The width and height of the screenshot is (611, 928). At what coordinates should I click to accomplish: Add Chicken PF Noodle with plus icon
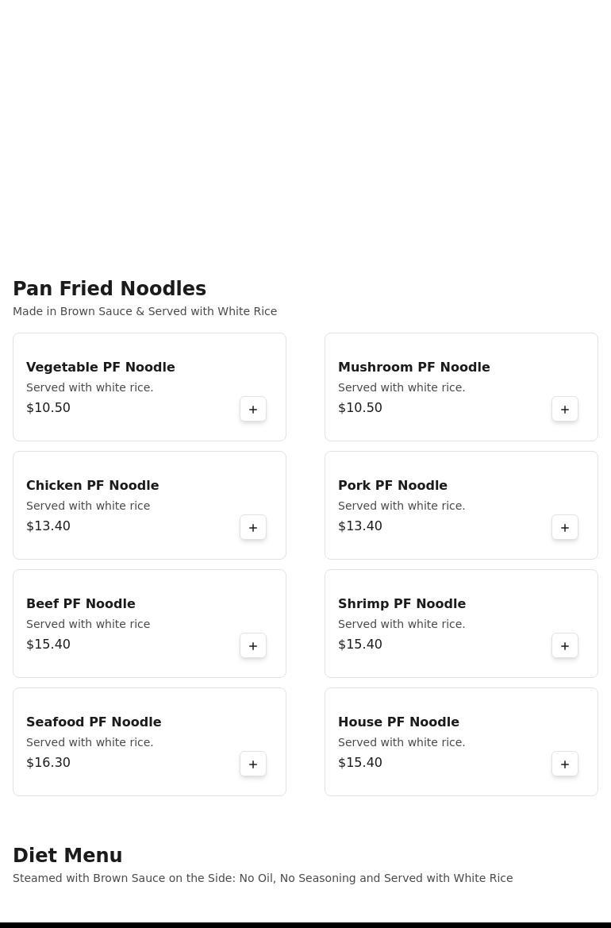252,527
